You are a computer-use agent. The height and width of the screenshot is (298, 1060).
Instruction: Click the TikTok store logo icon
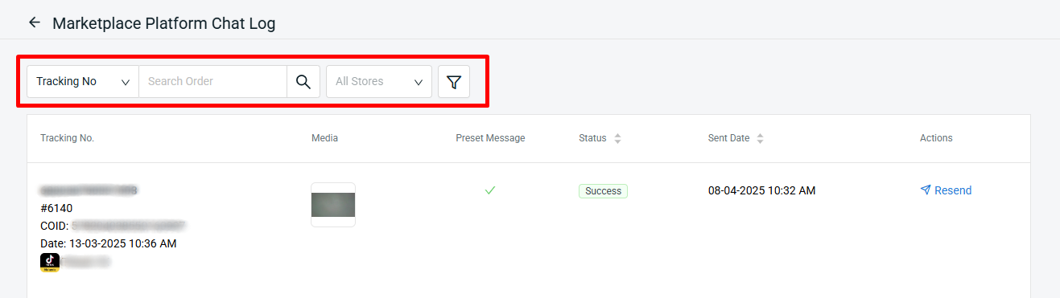(x=50, y=263)
